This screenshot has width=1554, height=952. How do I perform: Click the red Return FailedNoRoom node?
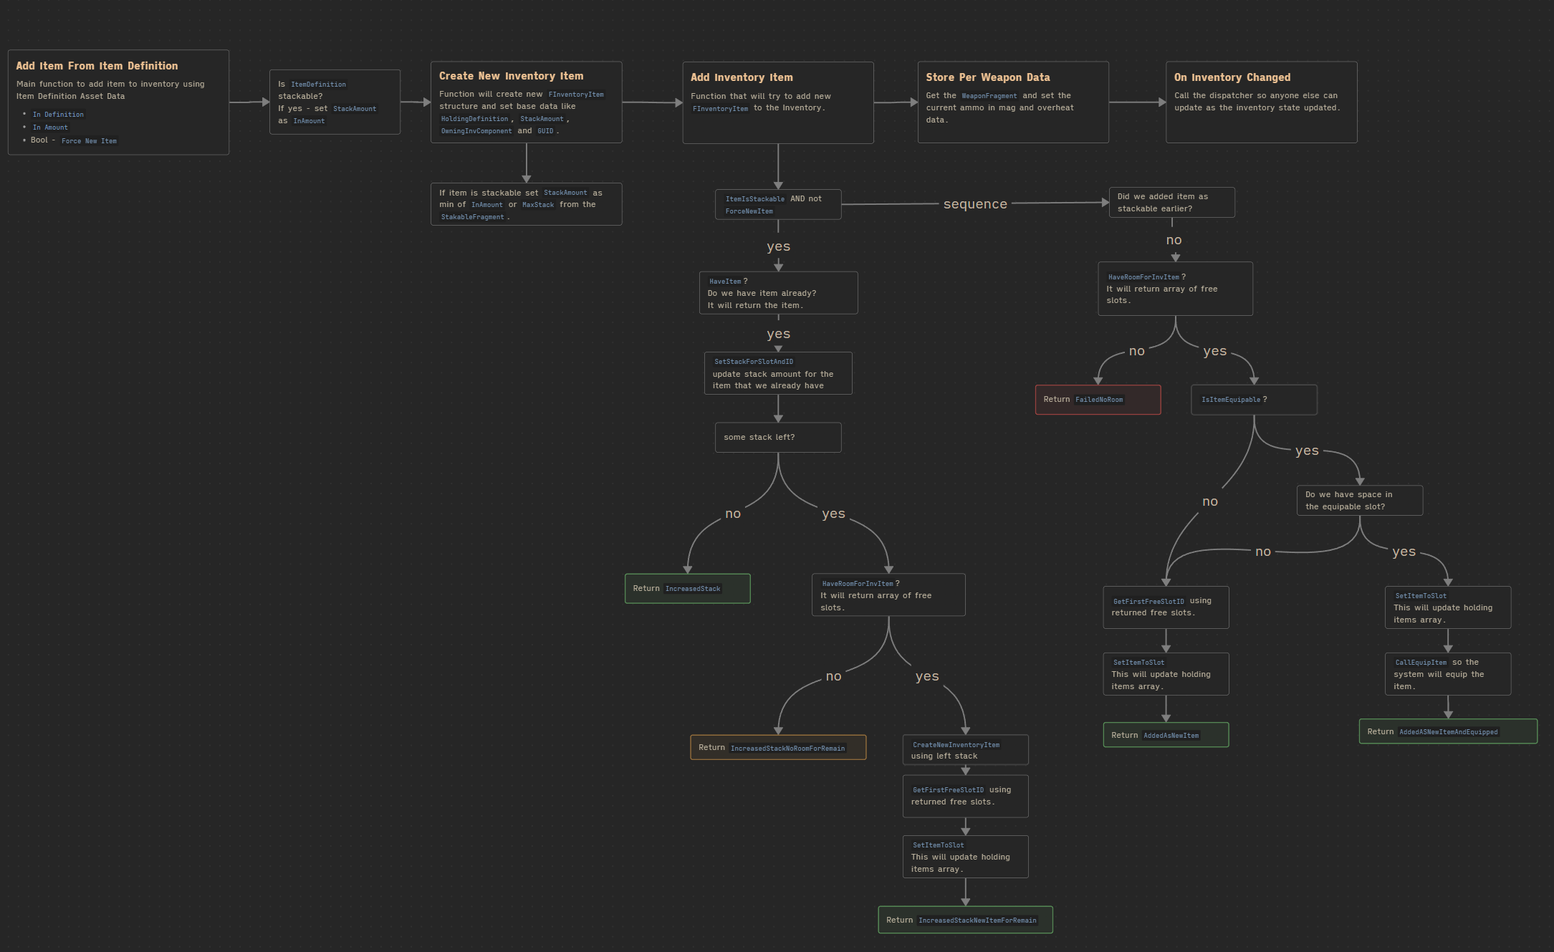click(1098, 400)
